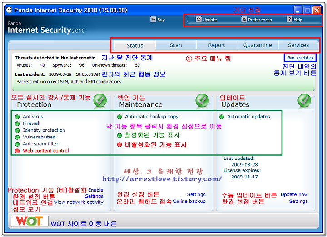Open Settings under the Maintenance panel
327x237 pixels.
coord(196,194)
